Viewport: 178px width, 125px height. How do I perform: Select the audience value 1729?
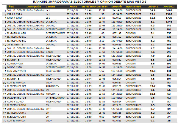(x=169, y=18)
